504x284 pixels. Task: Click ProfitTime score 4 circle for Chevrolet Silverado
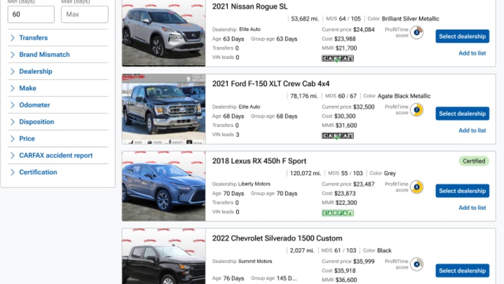[x=417, y=264]
